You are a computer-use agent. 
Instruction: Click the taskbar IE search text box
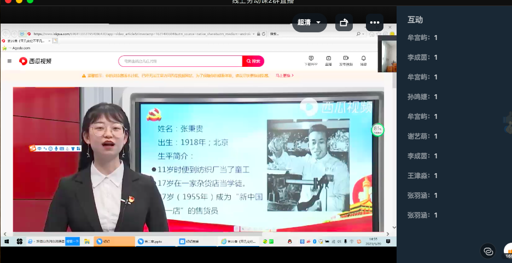pos(46,242)
